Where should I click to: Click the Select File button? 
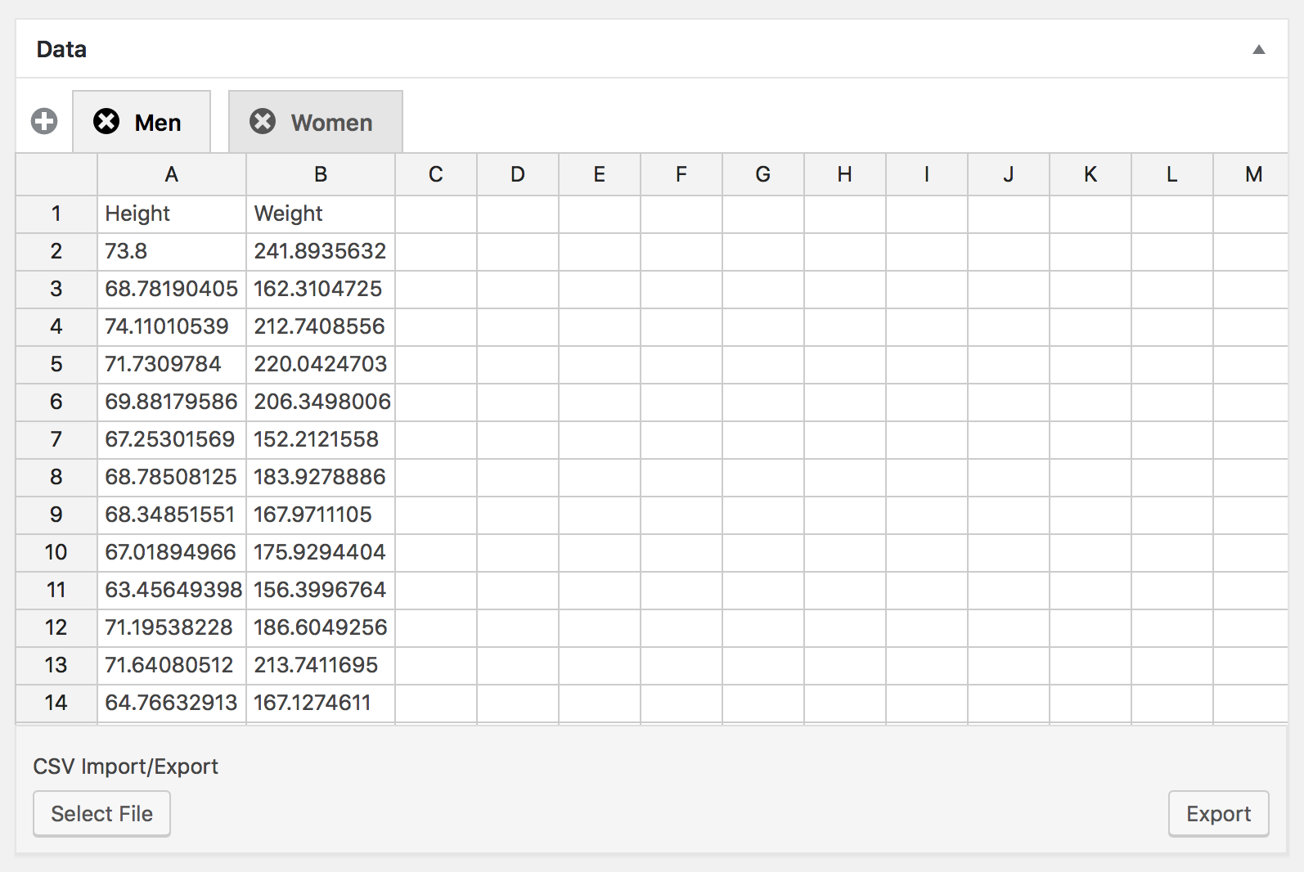pyautogui.click(x=101, y=814)
